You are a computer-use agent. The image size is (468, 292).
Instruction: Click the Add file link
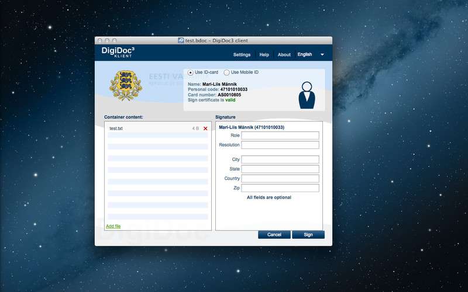(x=113, y=226)
